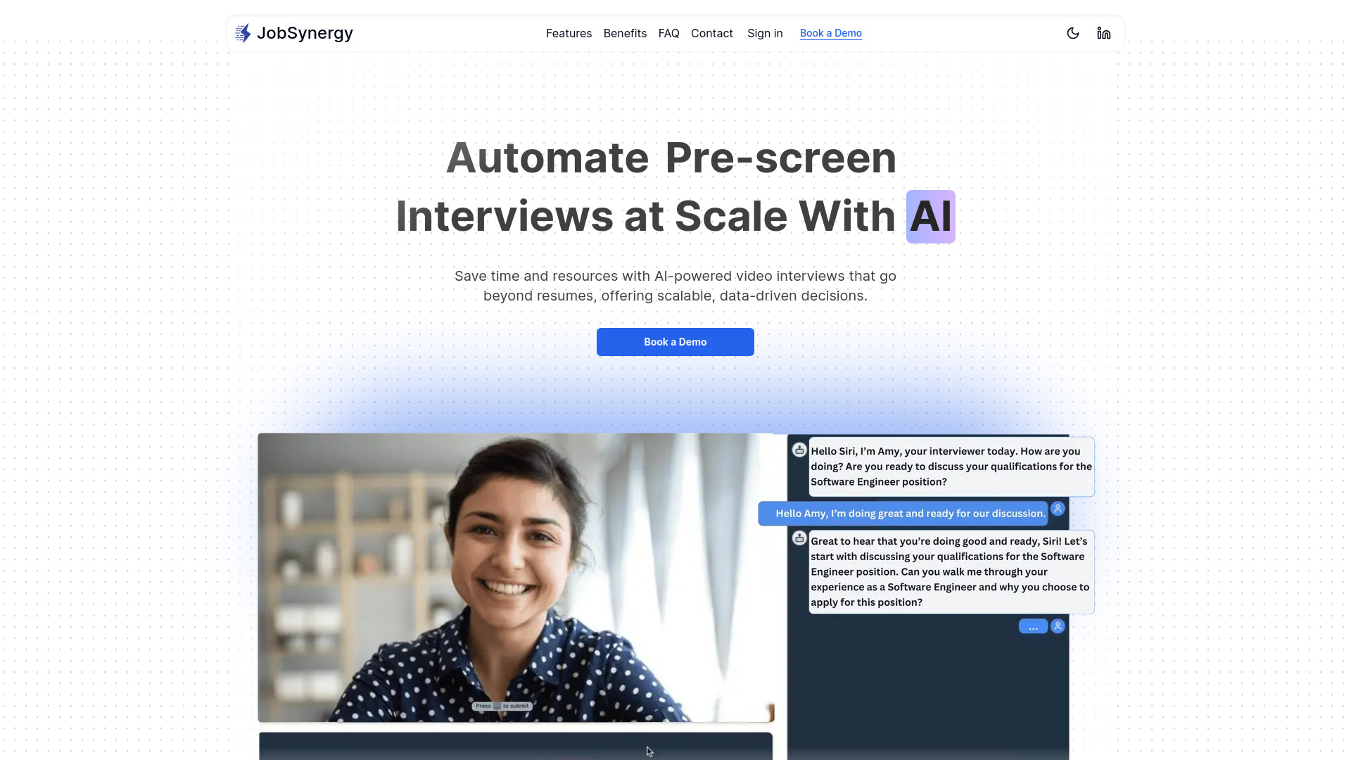The image size is (1351, 760).
Task: Click the Book a Demo hero button
Action: pos(675,341)
